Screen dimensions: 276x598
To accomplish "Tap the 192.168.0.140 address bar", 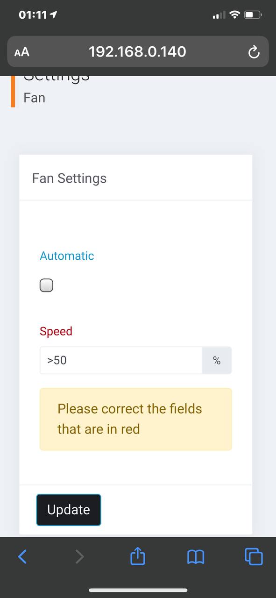I will tap(138, 51).
